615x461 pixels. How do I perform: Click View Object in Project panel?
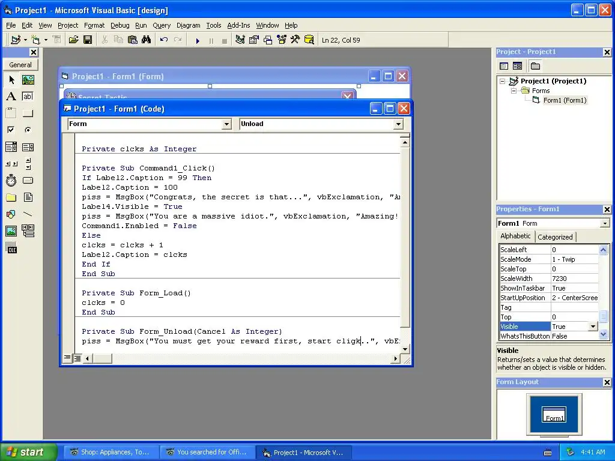click(517, 66)
